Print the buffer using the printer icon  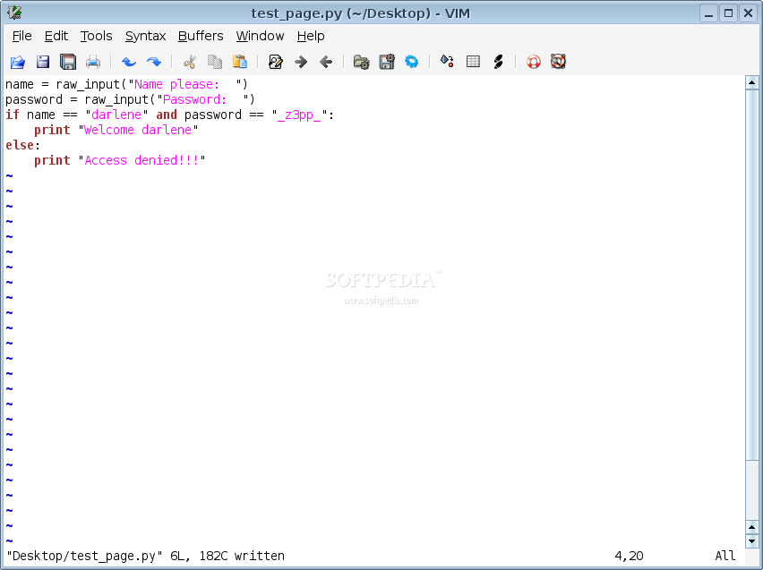coord(93,62)
